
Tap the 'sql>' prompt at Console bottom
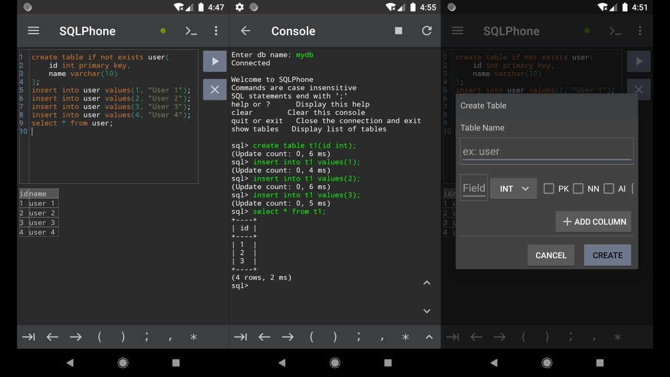coord(240,286)
